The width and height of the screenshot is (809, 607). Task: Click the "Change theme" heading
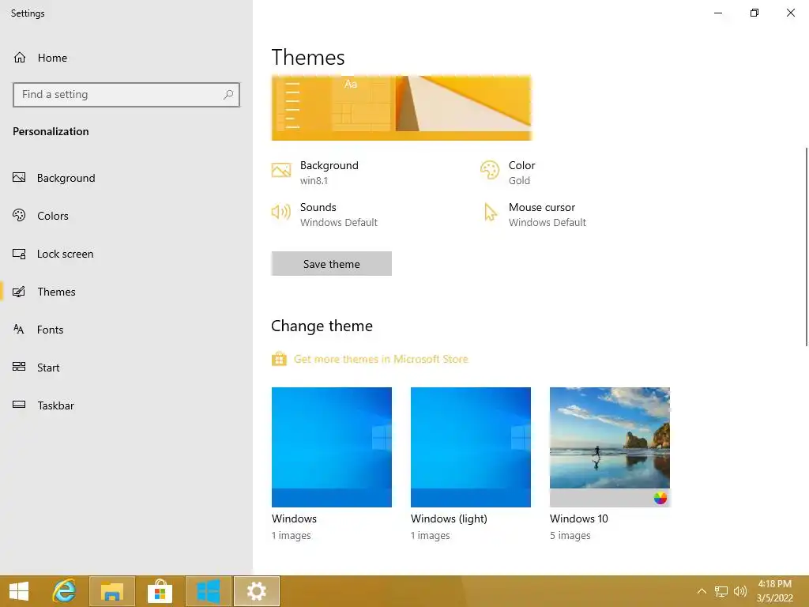(322, 326)
